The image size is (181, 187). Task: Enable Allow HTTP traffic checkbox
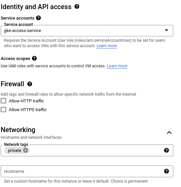pyautogui.click(x=3, y=101)
